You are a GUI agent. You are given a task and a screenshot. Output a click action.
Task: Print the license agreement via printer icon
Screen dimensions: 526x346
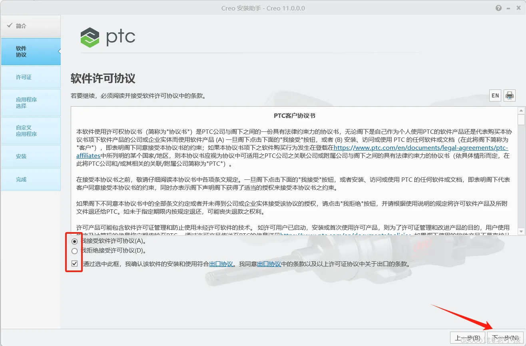click(510, 95)
